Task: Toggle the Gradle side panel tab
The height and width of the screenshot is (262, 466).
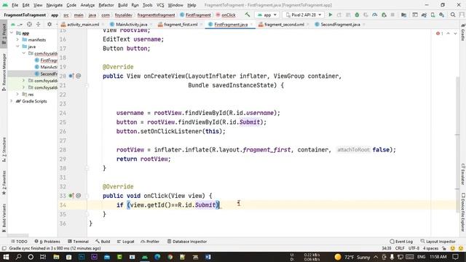Action: (463, 33)
